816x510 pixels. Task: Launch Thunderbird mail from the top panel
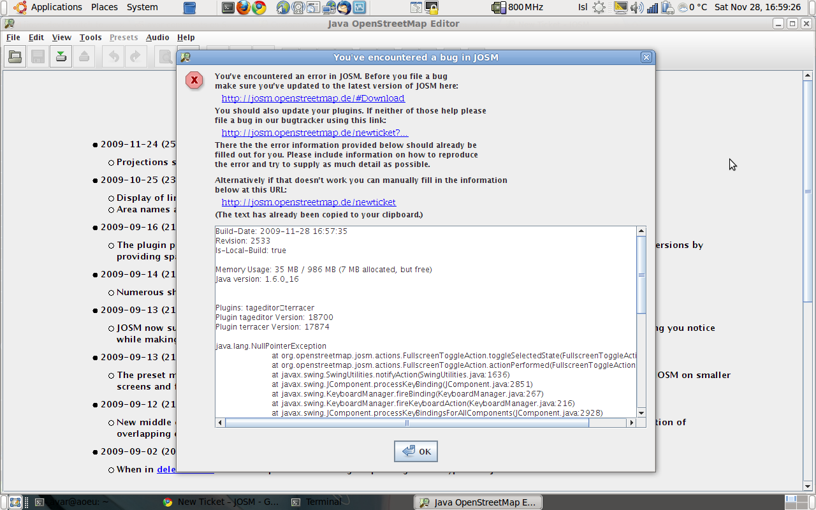[x=344, y=8]
